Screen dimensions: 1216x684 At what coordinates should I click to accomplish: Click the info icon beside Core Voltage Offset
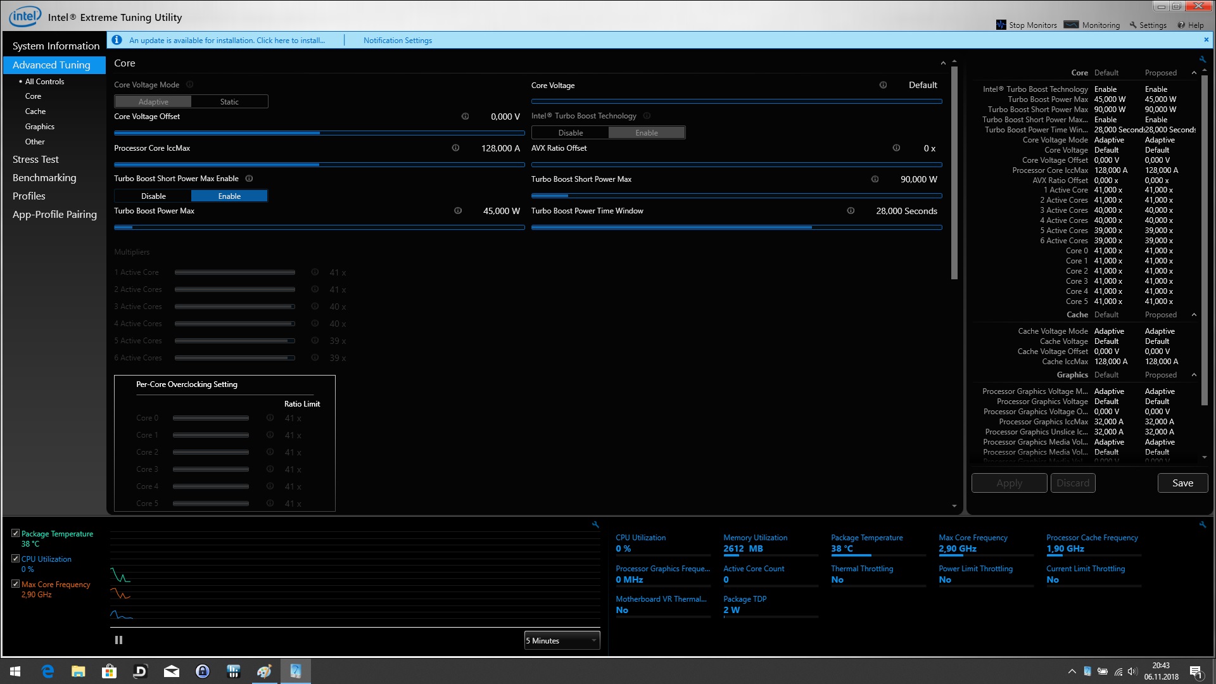pos(465,117)
